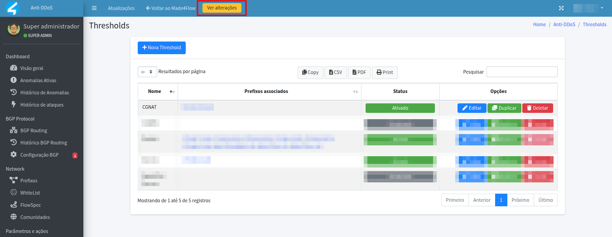Click Editar for CGNAT threshold
Image resolution: width=612 pixels, height=237 pixels.
coord(472,108)
